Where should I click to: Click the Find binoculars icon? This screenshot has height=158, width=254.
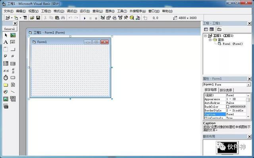pyautogui.click(x=63, y=17)
